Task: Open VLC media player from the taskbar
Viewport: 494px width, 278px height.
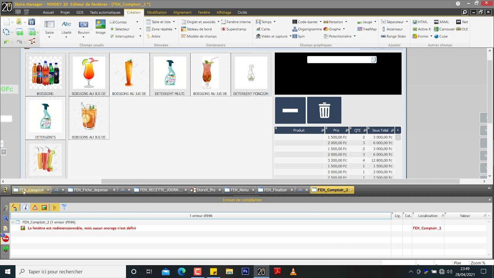Action: [293, 271]
